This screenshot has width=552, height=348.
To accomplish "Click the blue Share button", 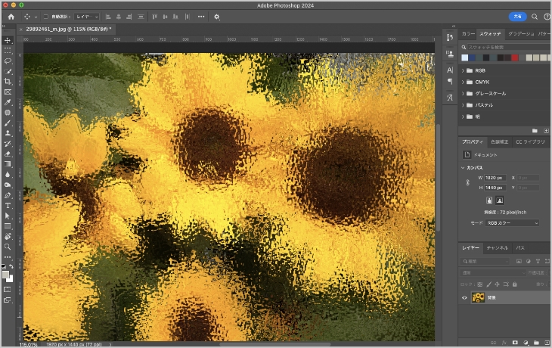I will tap(517, 17).
